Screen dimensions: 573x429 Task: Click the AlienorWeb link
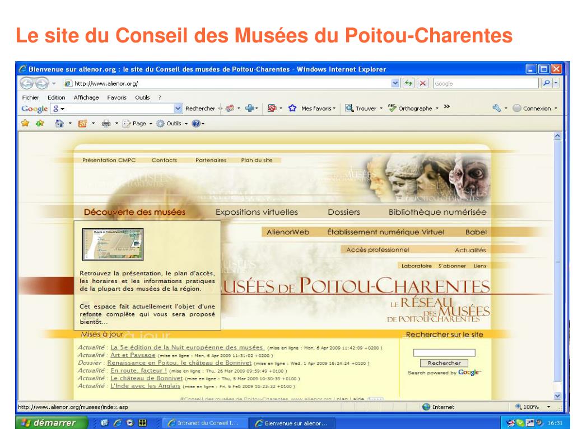(288, 232)
